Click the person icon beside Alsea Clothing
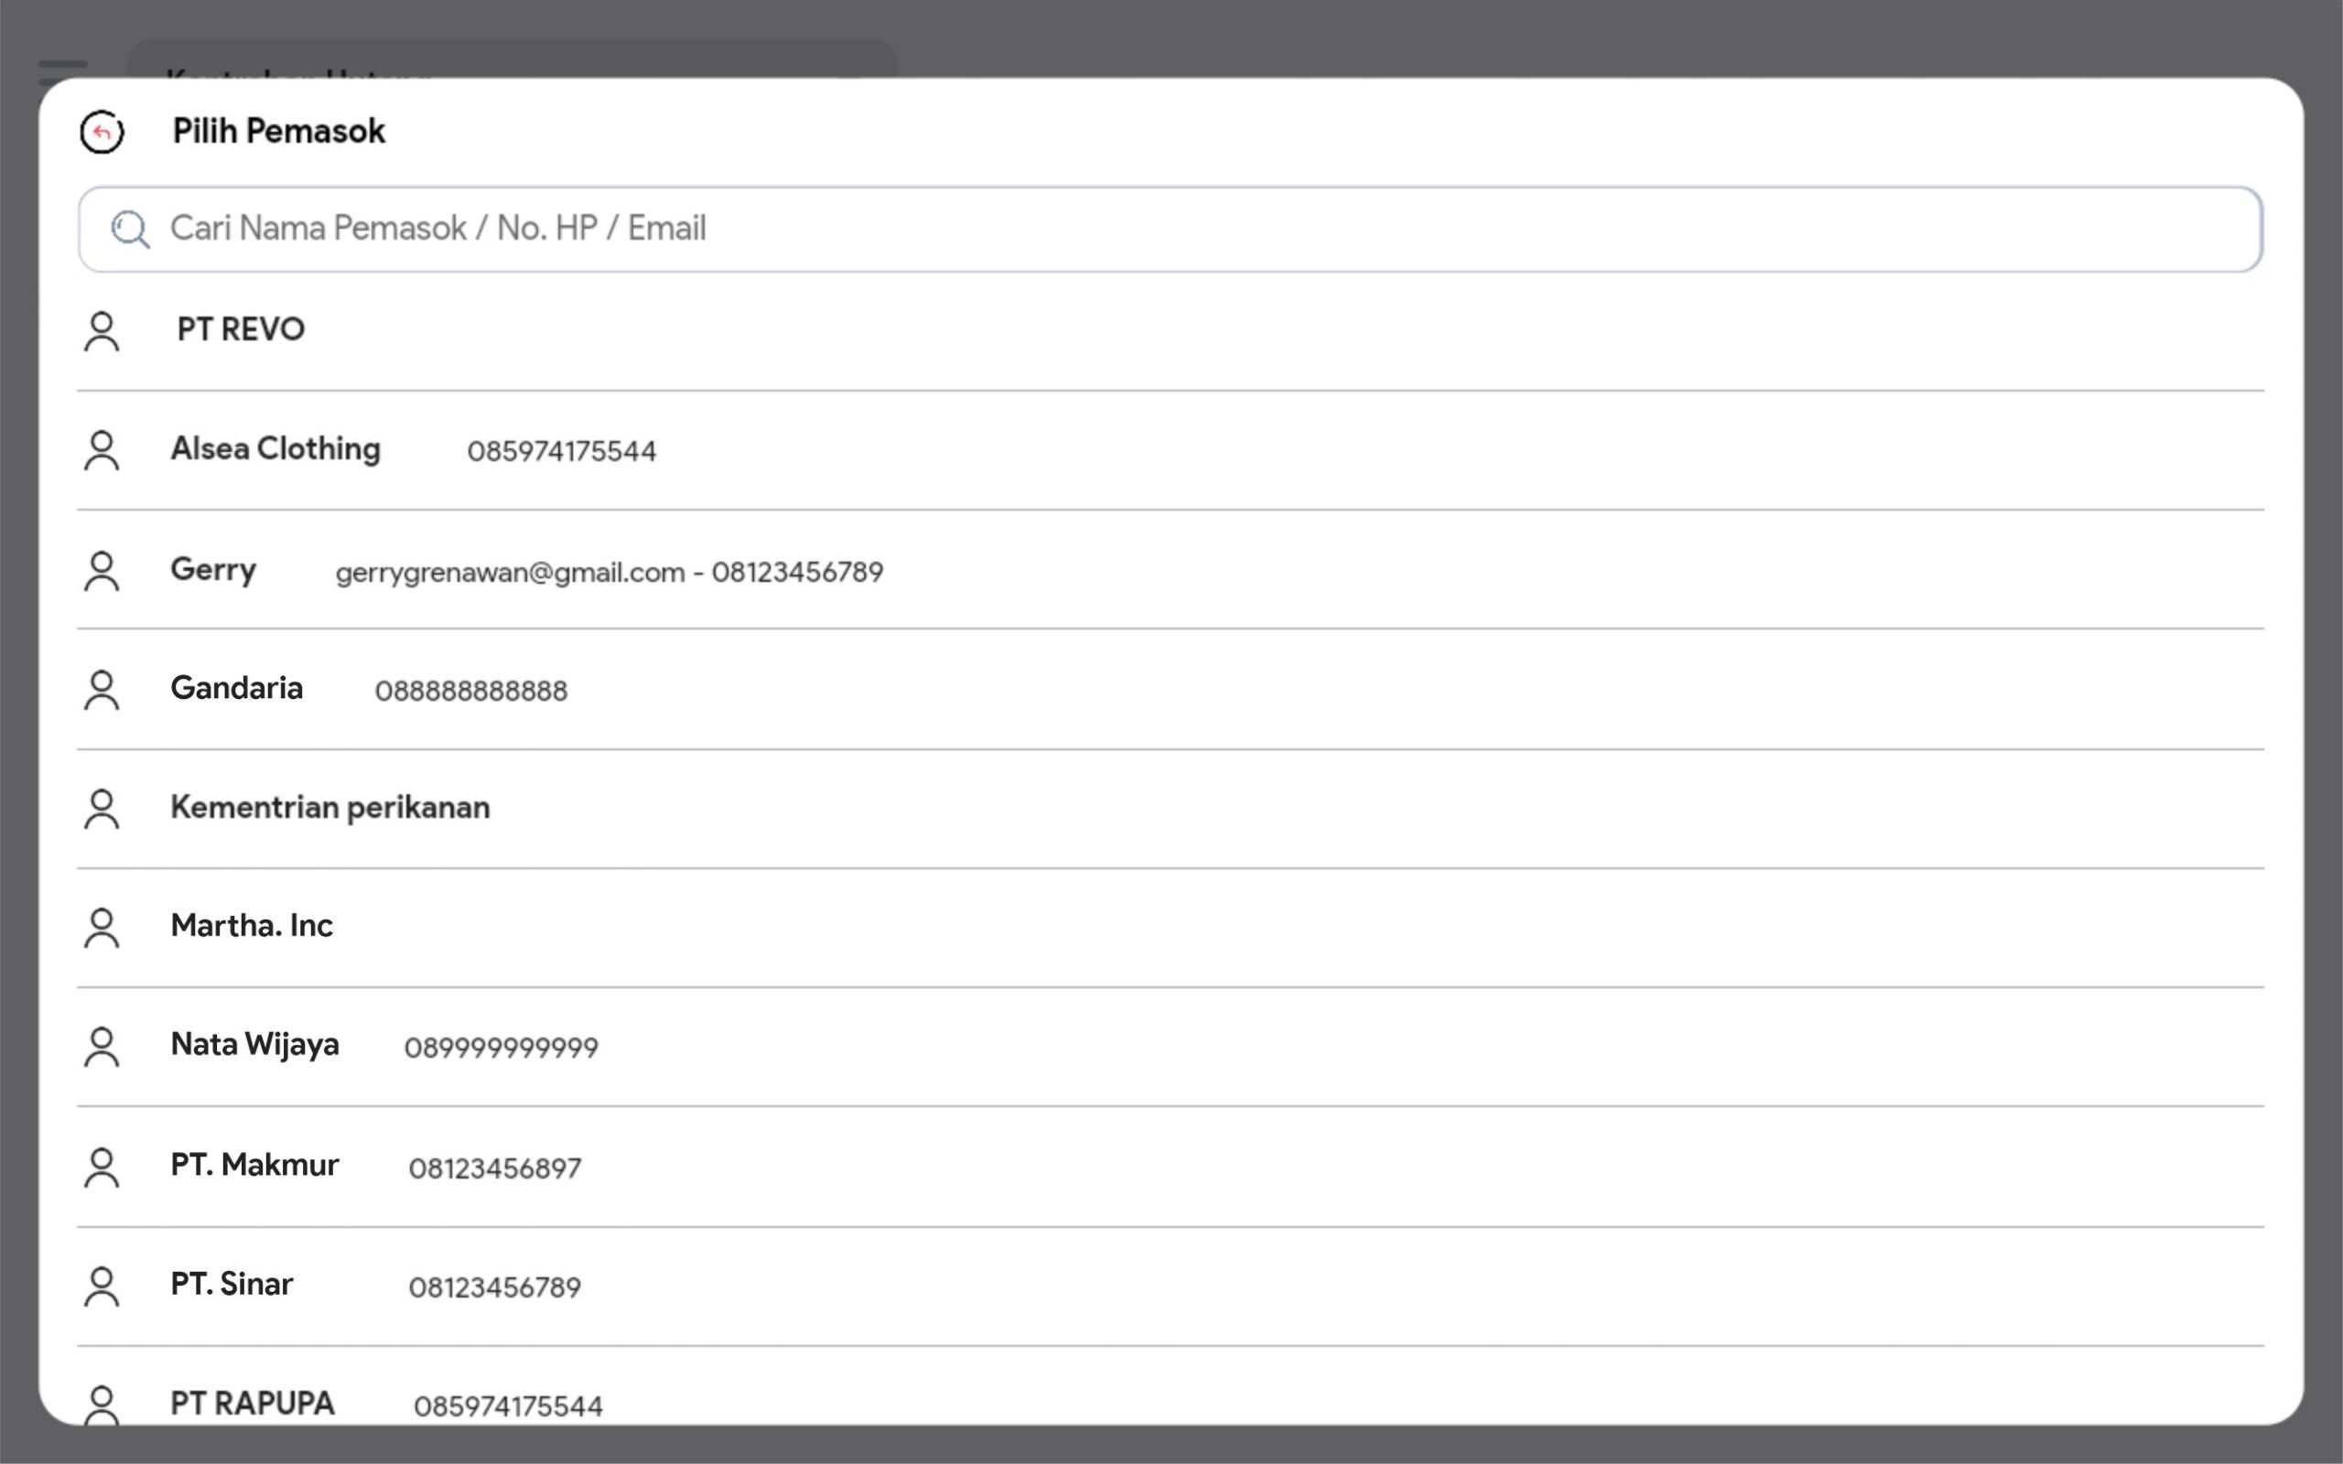Viewport: 2343px width, 1464px height. point(102,451)
